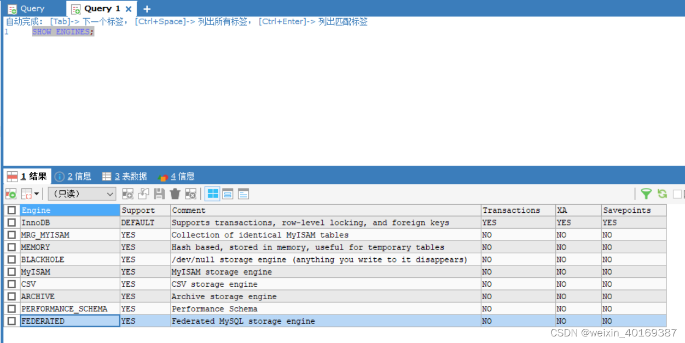
Task: Select the green execute query icon
Action: pos(10,194)
